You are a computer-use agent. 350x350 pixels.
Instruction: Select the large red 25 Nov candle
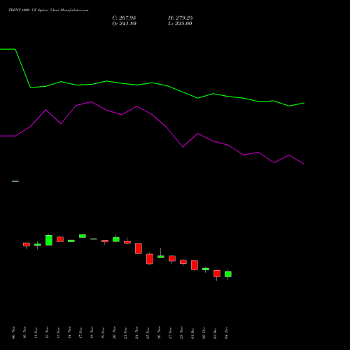pyautogui.click(x=150, y=259)
